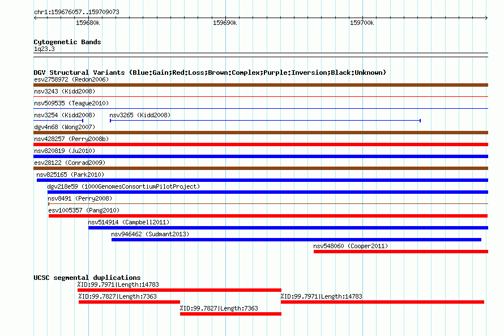Select the lower %ID:99.7827|Length:7363 label

219,308
